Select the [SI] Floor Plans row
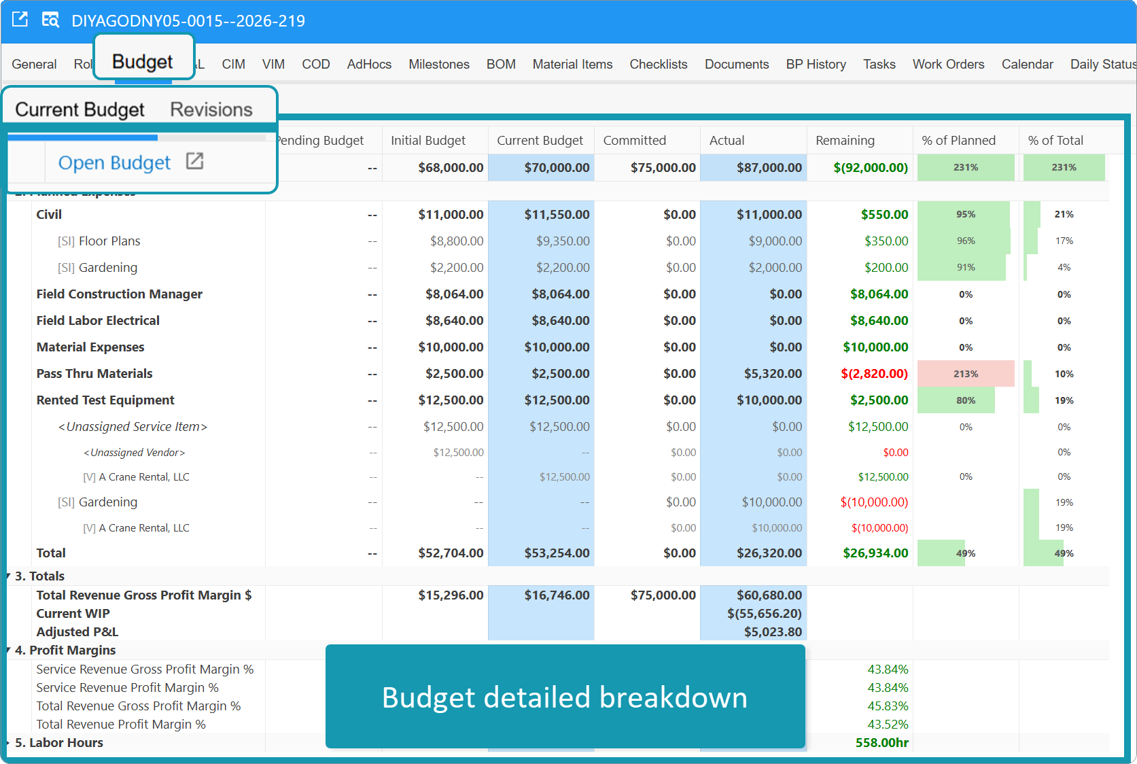This screenshot has width=1137, height=764. (x=557, y=241)
